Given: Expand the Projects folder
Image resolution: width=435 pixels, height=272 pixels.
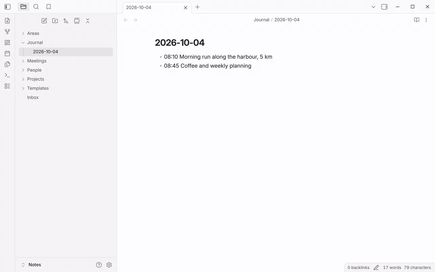Looking at the screenshot, I should [66, 79].
